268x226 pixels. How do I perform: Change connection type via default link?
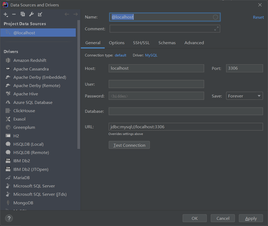(120, 55)
